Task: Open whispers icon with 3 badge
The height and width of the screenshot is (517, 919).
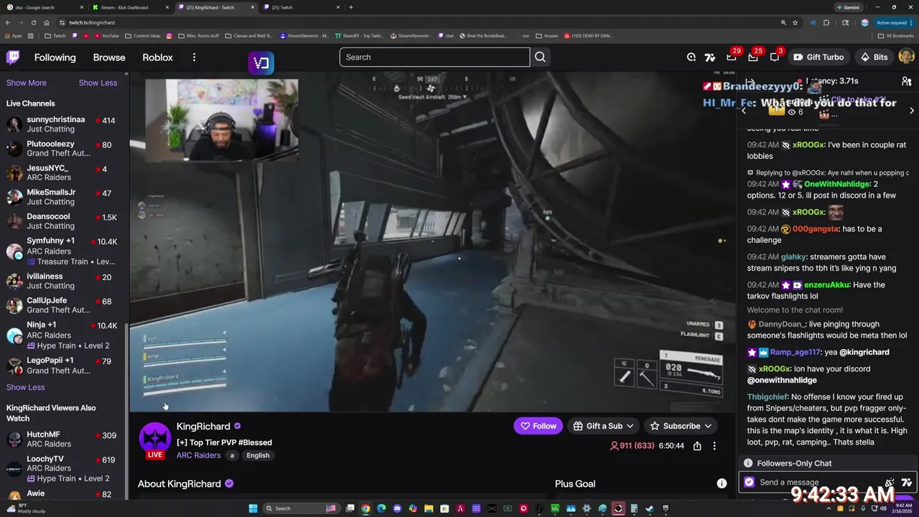Action: 775,57
